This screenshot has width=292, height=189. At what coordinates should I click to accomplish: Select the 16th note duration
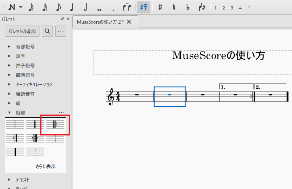(45, 7)
